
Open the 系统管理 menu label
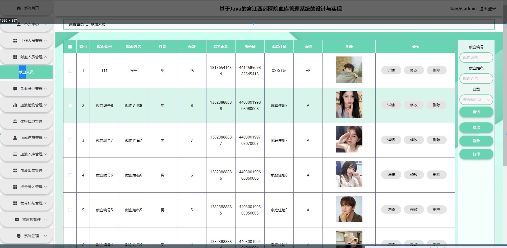tap(31, 236)
